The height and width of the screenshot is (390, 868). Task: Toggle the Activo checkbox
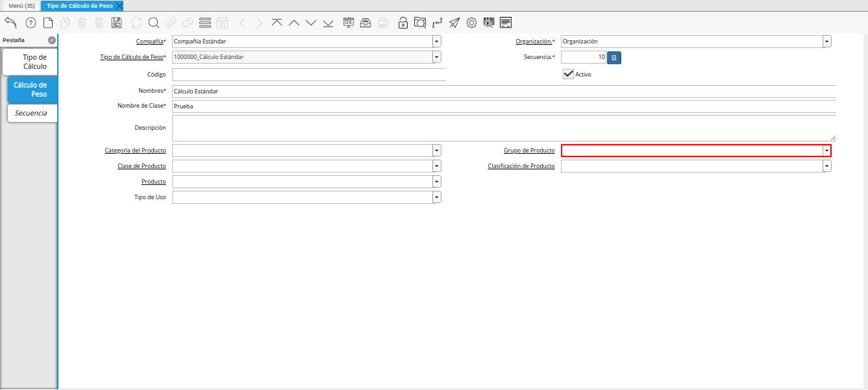(569, 74)
